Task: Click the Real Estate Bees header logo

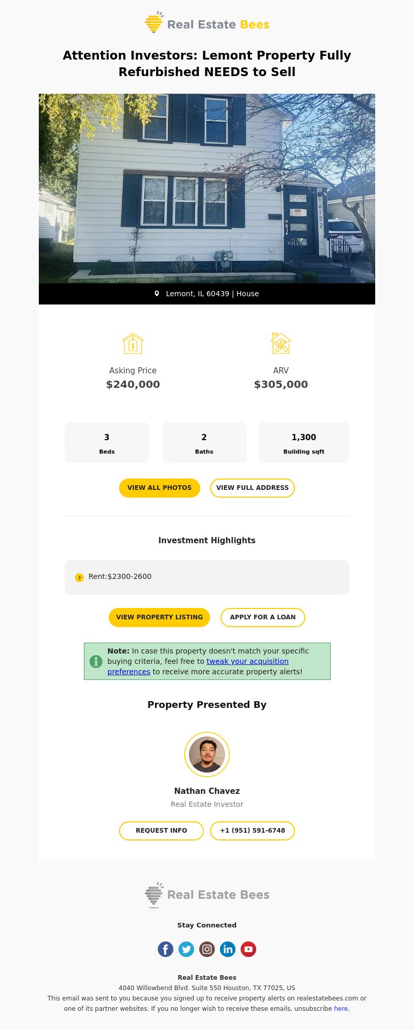Action: 207,22
